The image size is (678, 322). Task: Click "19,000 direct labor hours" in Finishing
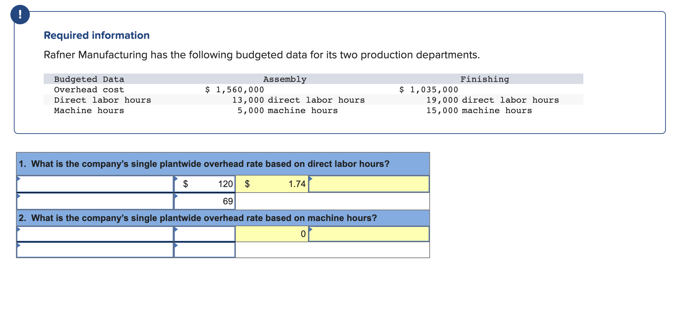pos(493,100)
